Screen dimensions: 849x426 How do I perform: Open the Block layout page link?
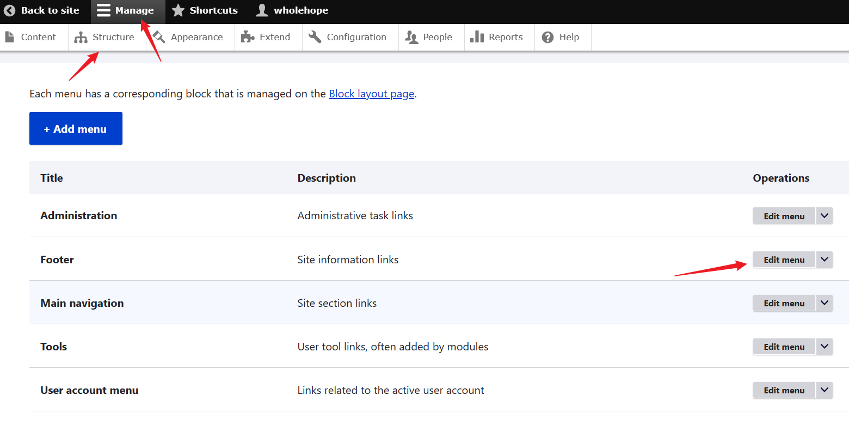[371, 94]
